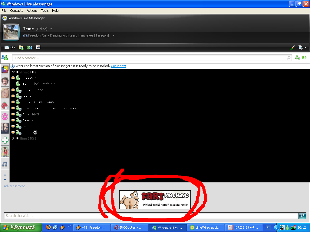Screen dimensions: 310x232
Task: Open the Contacts menu
Action: point(17,11)
